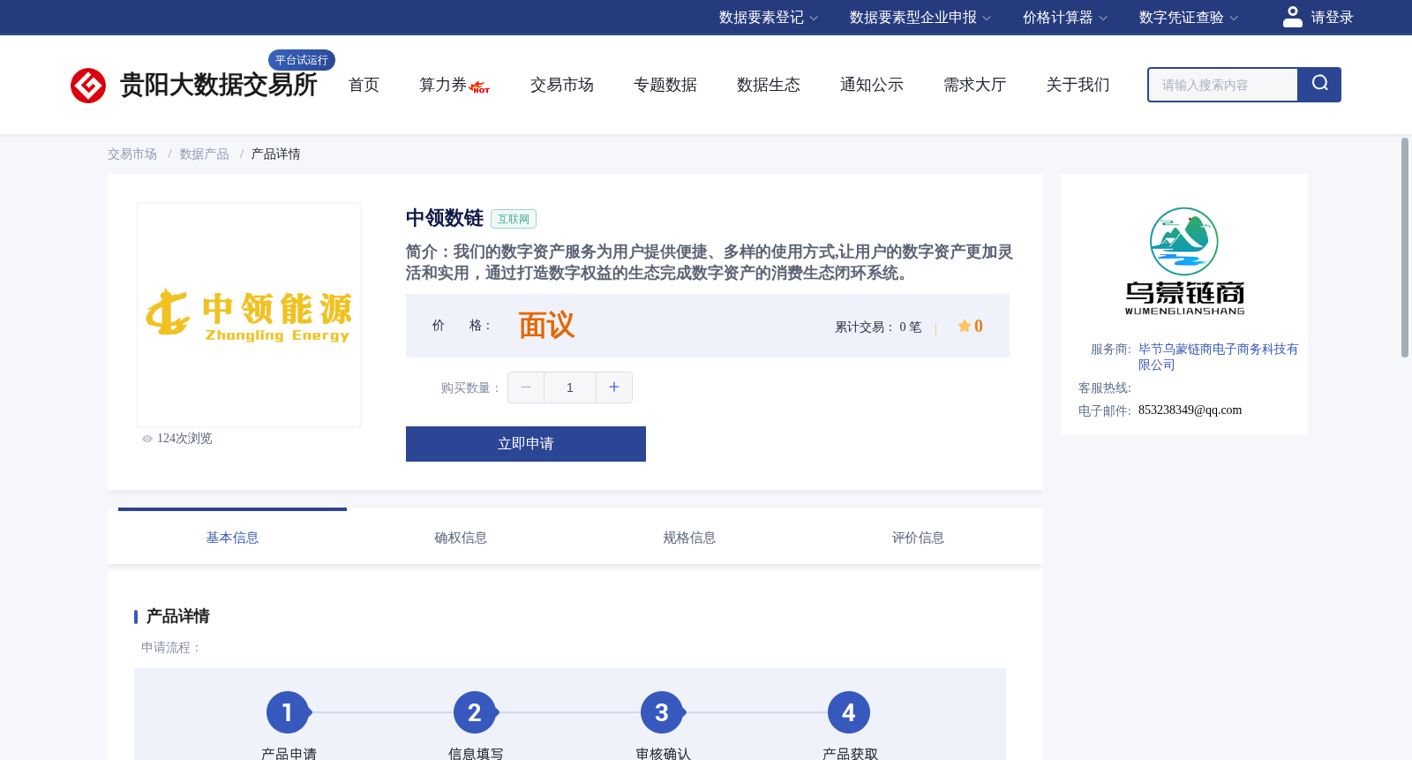Viewport: 1412px width, 760px height.
Task: Open 关于我们 in main navigation
Action: [1078, 85]
